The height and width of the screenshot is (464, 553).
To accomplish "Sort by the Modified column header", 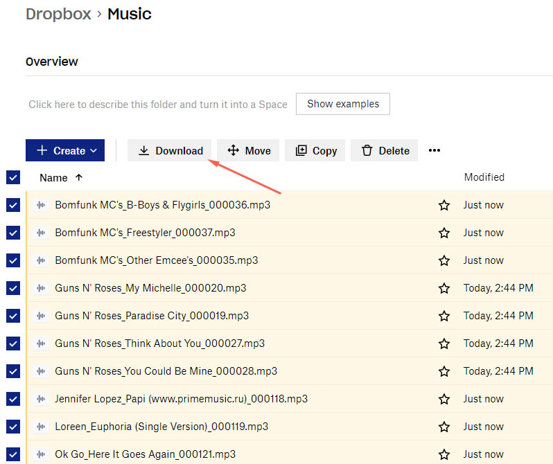I will tap(484, 177).
